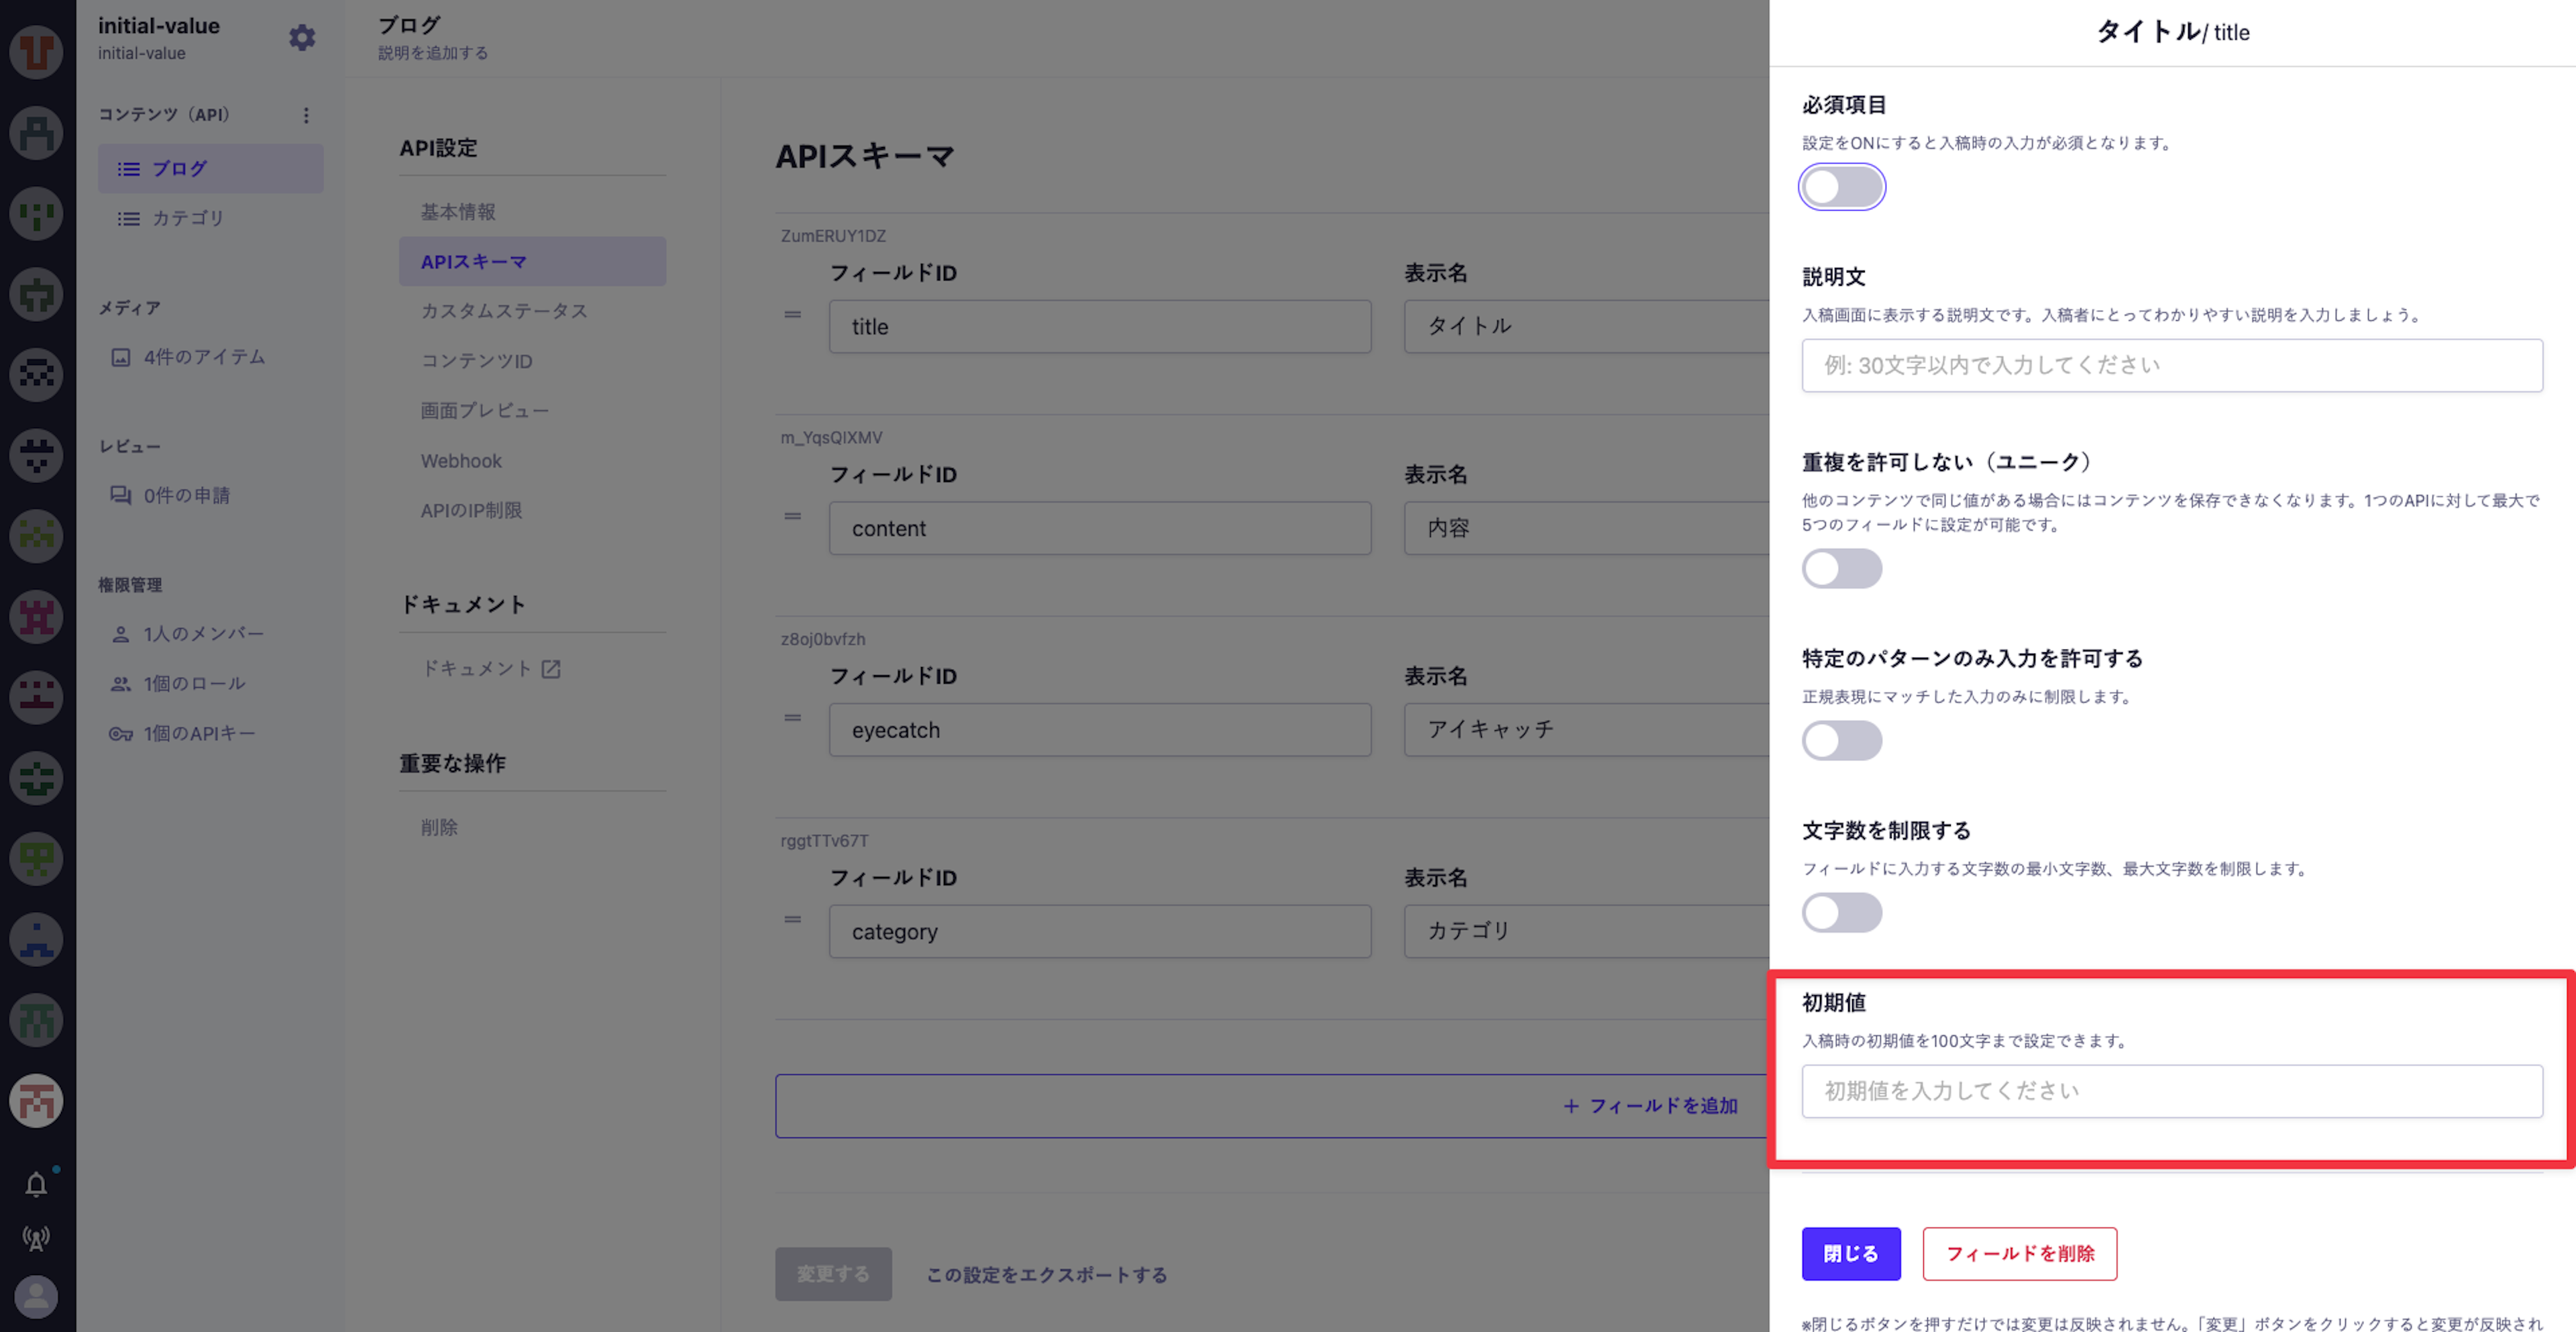Click the category field ID input
The width and height of the screenshot is (2576, 1332).
(x=1100, y=932)
